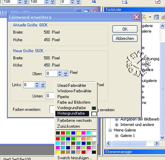
Task: Open the small arrow menu beside the hand icon
Action: tap(150, 17)
